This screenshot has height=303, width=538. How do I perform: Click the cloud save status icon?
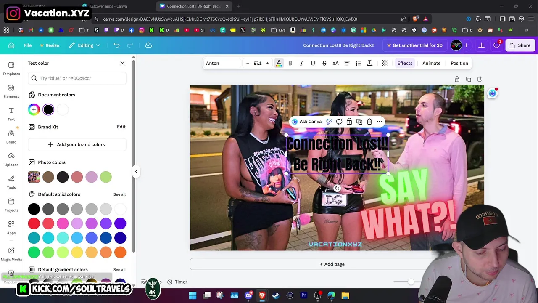tap(148, 45)
